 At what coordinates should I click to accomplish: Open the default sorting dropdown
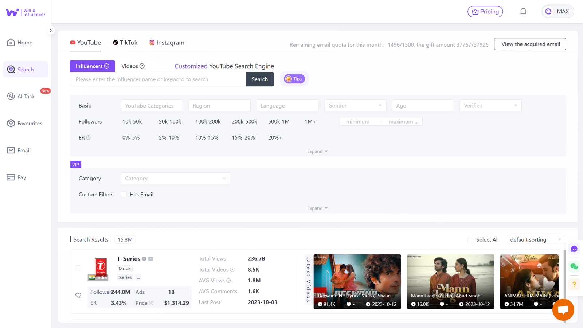click(x=536, y=239)
